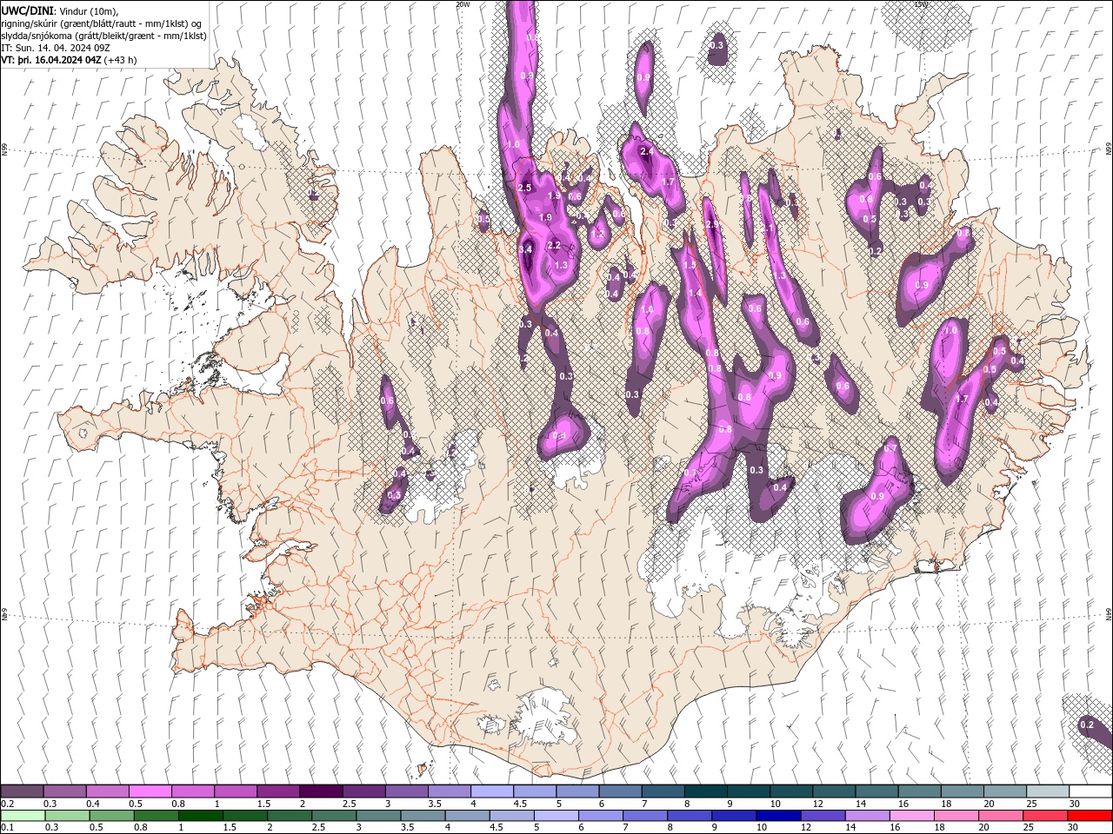Screen dimensions: 1113x834
Task: Pick the light pink 16–18 rain-scale swatch
Action: pyautogui.click(x=911, y=815)
